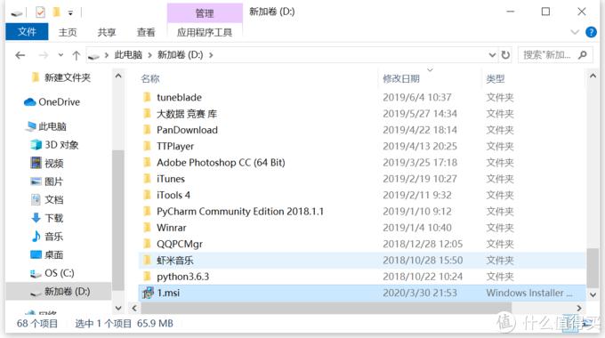Go forward with the forward arrow
605x338 pixels.
44,55
